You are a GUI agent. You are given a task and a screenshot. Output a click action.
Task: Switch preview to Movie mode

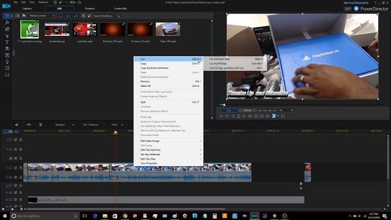tap(247, 110)
